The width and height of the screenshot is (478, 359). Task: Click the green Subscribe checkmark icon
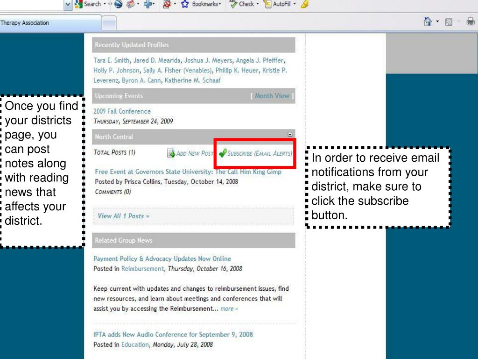coord(223,153)
